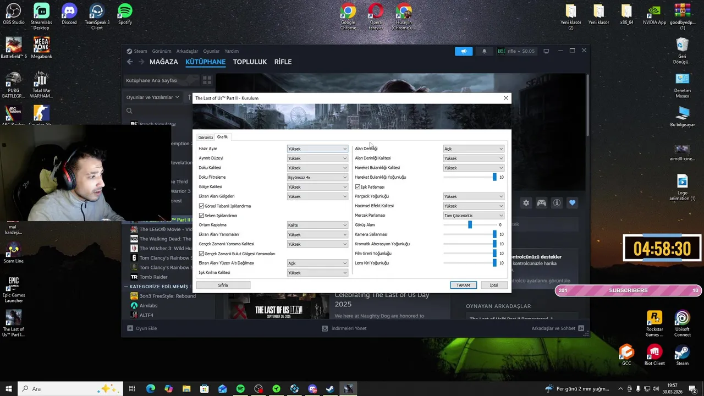
Task: Click Spotify icon in taskbar
Action: [x=240, y=389]
